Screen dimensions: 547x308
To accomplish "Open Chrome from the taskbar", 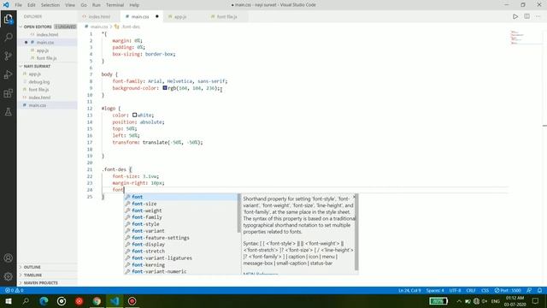I will click(97, 301).
